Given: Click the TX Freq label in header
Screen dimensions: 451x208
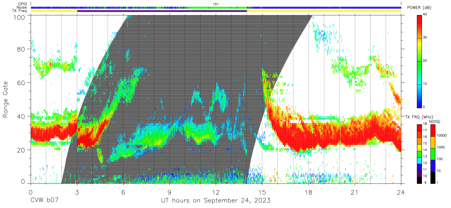Looking at the screenshot, I should click(x=20, y=11).
